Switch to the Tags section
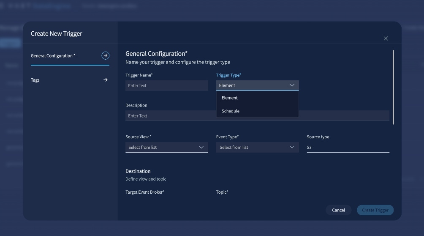The image size is (424, 236). (x=70, y=80)
